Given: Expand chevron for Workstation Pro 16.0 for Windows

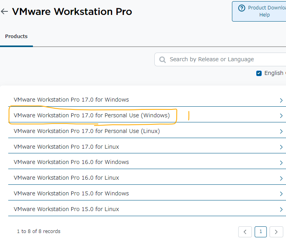Looking at the screenshot, I should click(x=281, y=163).
